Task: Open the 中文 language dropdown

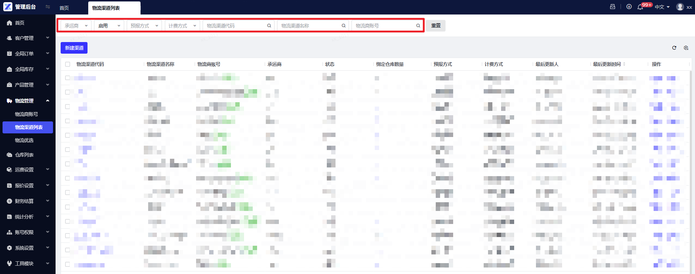Action: coord(662,7)
